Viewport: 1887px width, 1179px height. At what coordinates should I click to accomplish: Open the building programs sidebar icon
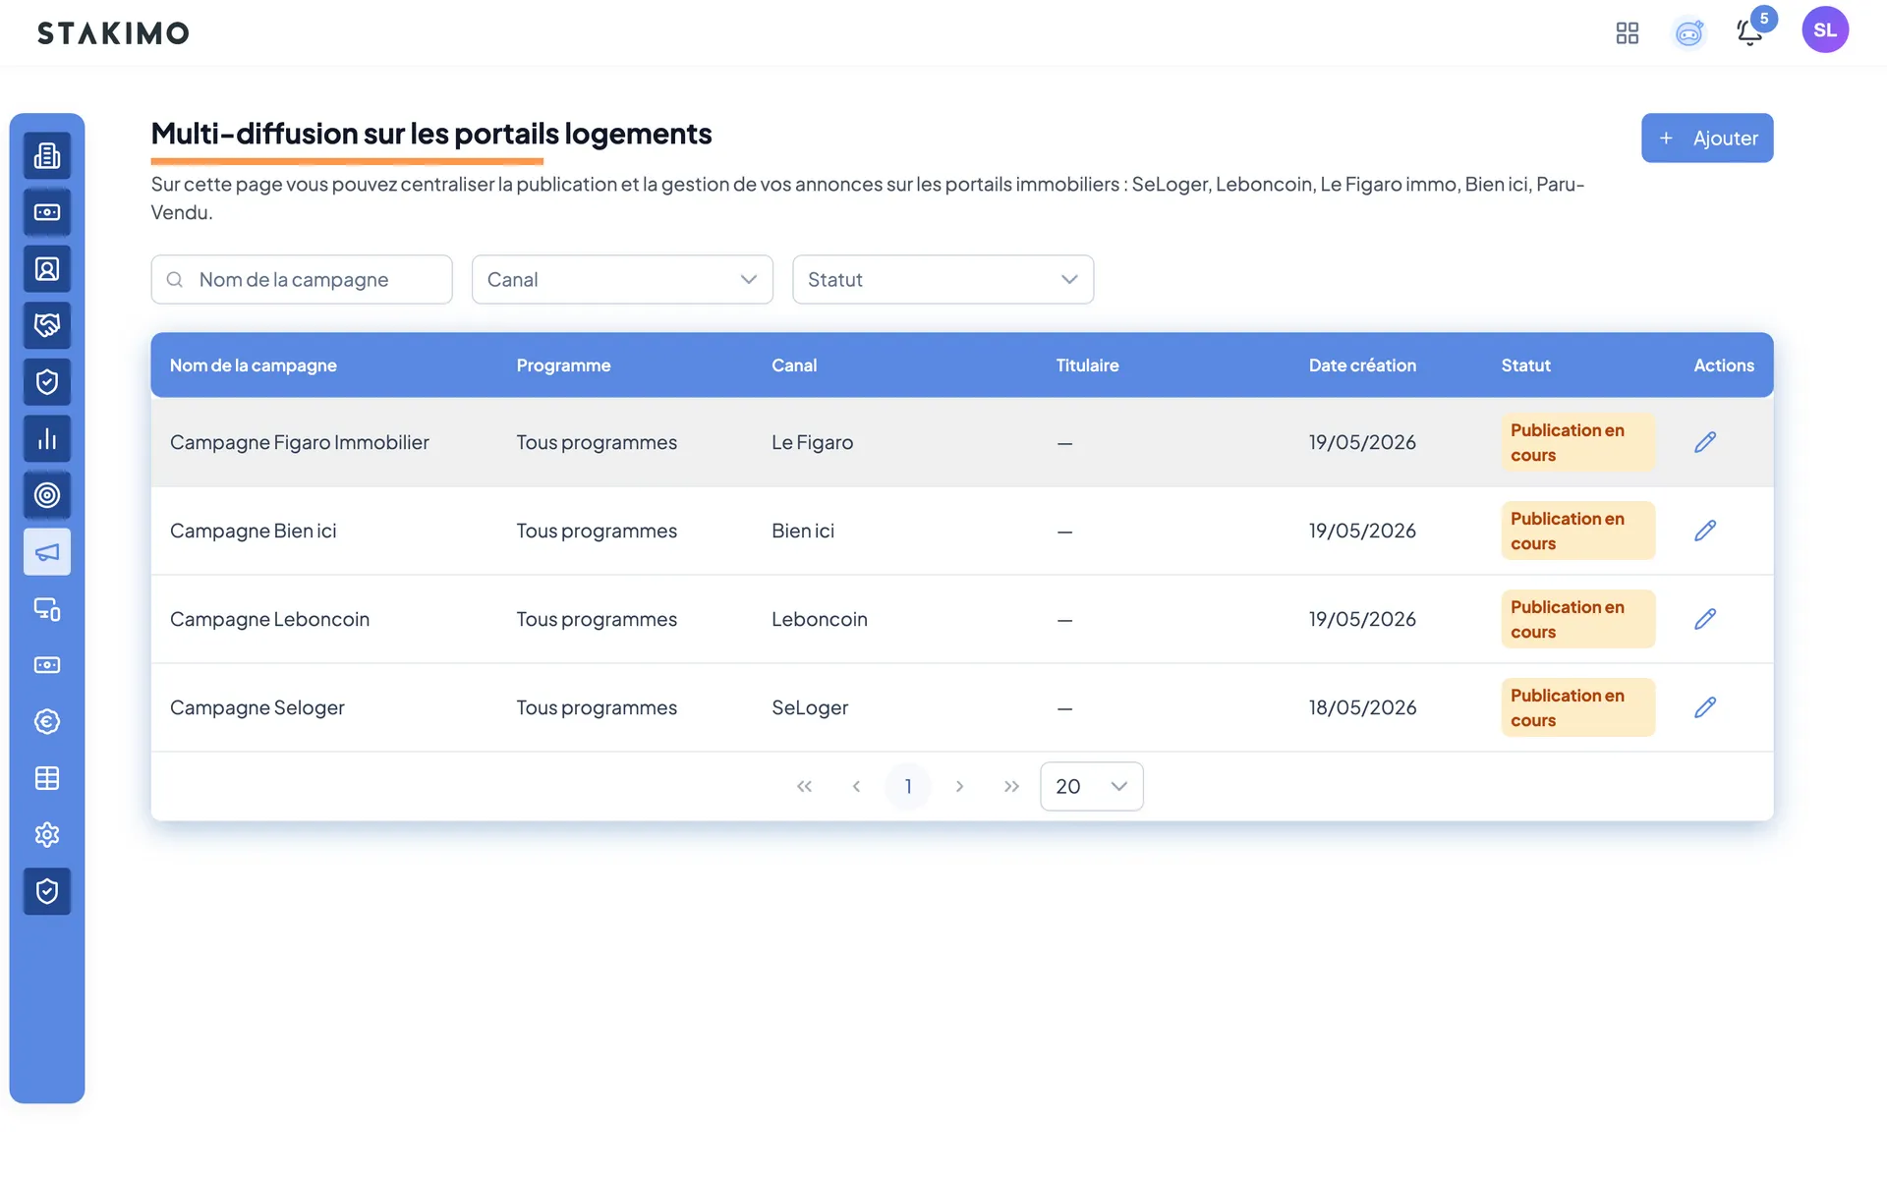pos(47,155)
